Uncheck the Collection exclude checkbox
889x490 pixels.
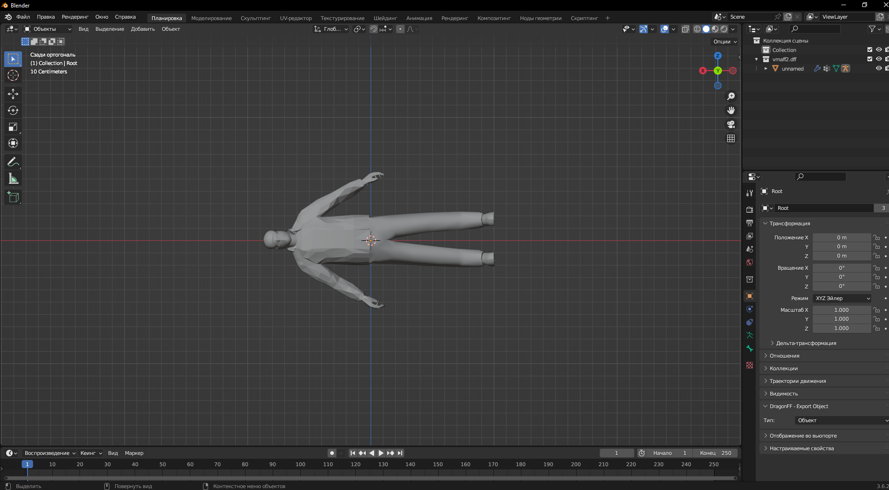click(870, 50)
